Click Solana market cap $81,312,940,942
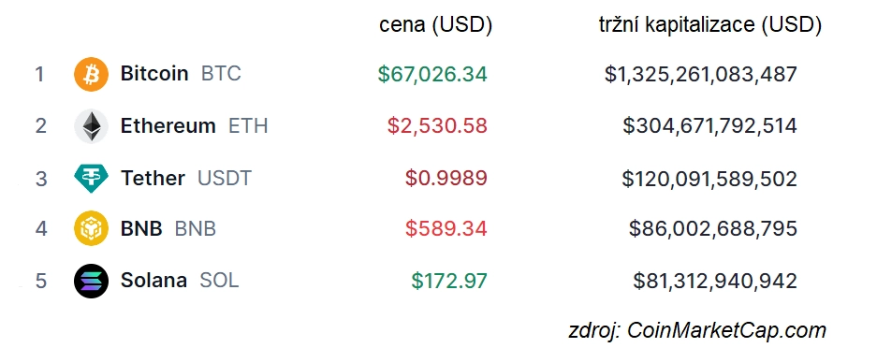Image resolution: width=877 pixels, height=348 pixels. [x=715, y=281]
